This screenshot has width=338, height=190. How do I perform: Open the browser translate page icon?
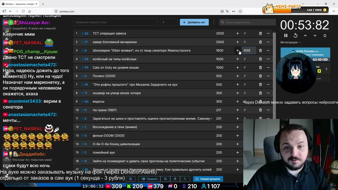[227, 11]
